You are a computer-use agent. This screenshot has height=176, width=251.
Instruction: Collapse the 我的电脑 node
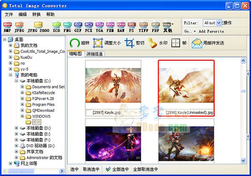[x=10, y=75]
